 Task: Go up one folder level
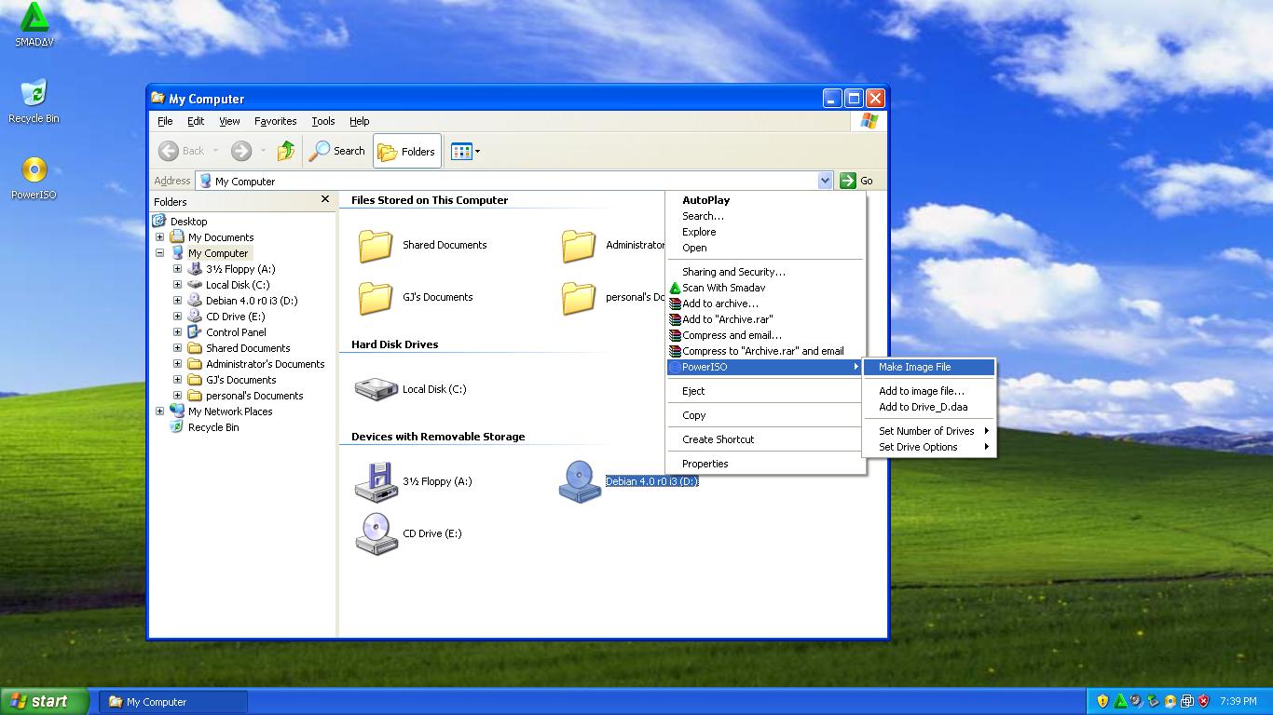(x=286, y=151)
